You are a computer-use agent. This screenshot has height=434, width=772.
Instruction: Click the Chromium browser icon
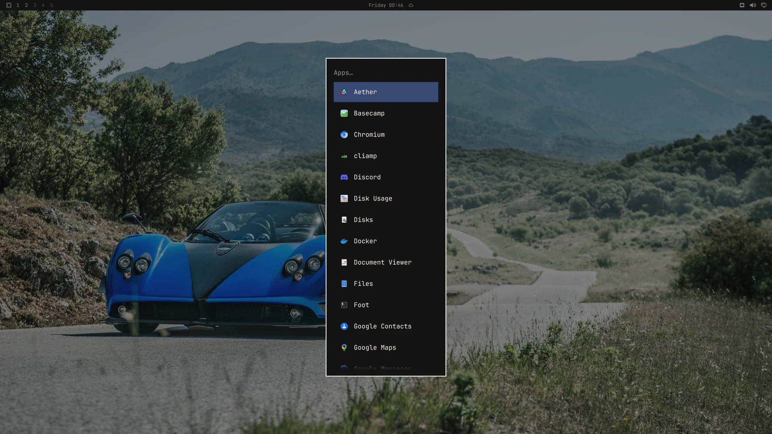(x=344, y=135)
